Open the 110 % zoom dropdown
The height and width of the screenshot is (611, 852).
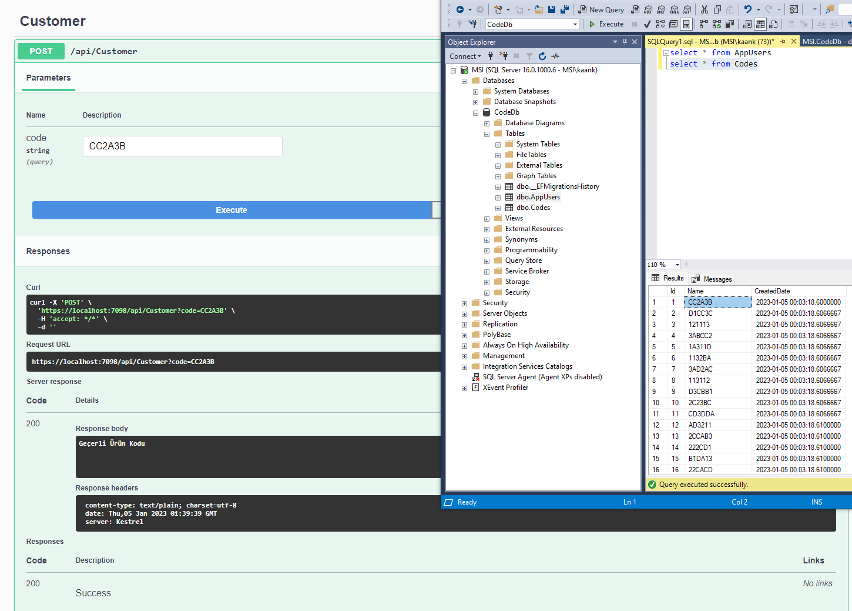677,265
